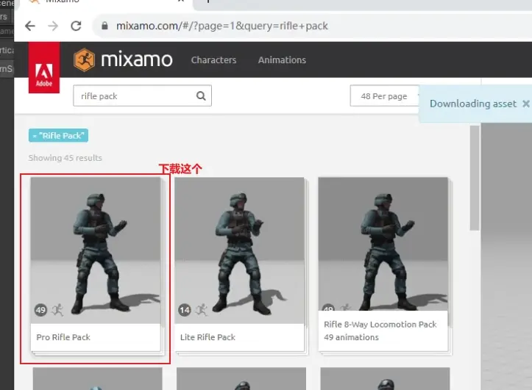Click the browser forward arrow
Viewport: 532px width, 390px height.
point(53,26)
